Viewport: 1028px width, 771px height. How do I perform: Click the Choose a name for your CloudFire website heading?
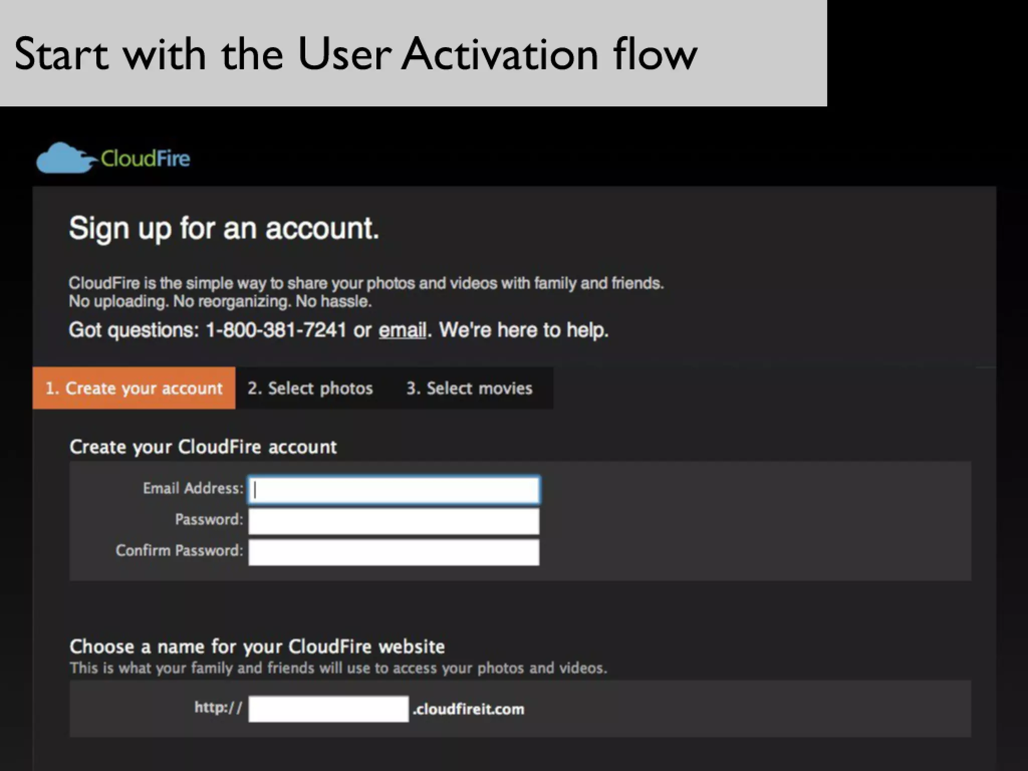point(257,647)
